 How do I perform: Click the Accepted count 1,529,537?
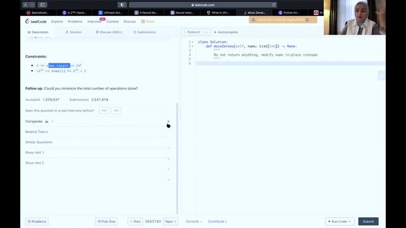(x=51, y=99)
